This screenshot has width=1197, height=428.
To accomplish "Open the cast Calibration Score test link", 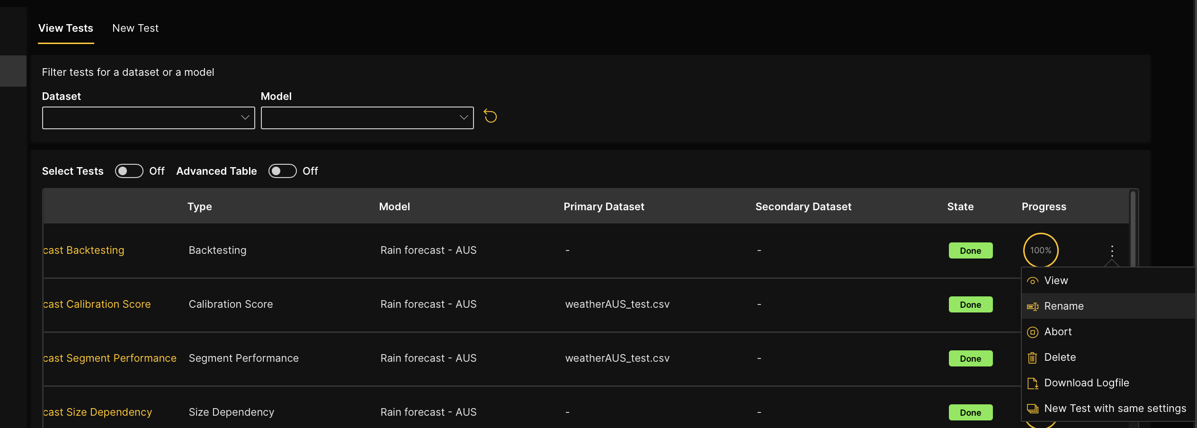I will tap(97, 304).
